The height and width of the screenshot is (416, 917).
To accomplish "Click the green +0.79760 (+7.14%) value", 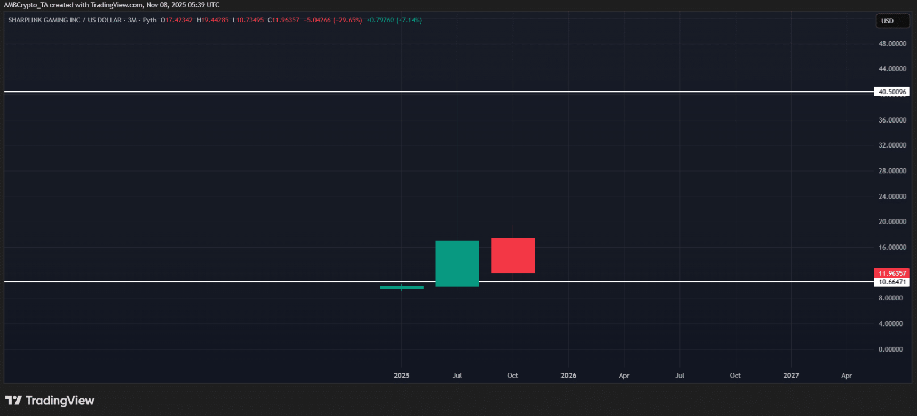I will point(394,20).
